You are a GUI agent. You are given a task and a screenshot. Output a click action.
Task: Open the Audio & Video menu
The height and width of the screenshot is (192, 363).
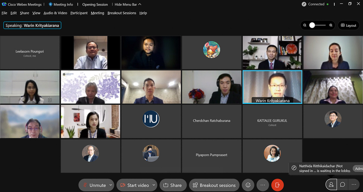point(55,13)
